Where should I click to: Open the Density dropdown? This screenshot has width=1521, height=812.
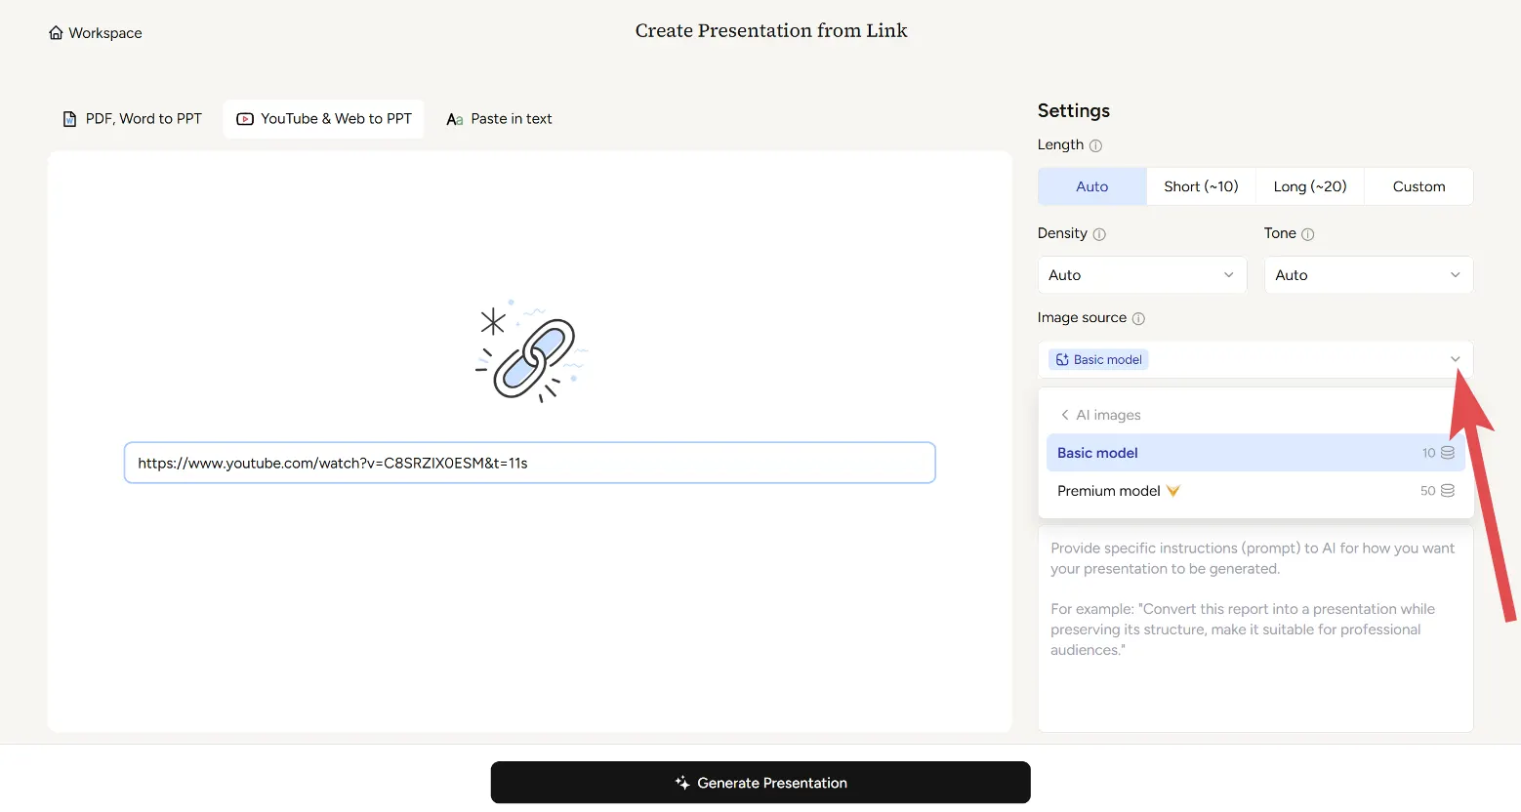coord(1141,275)
